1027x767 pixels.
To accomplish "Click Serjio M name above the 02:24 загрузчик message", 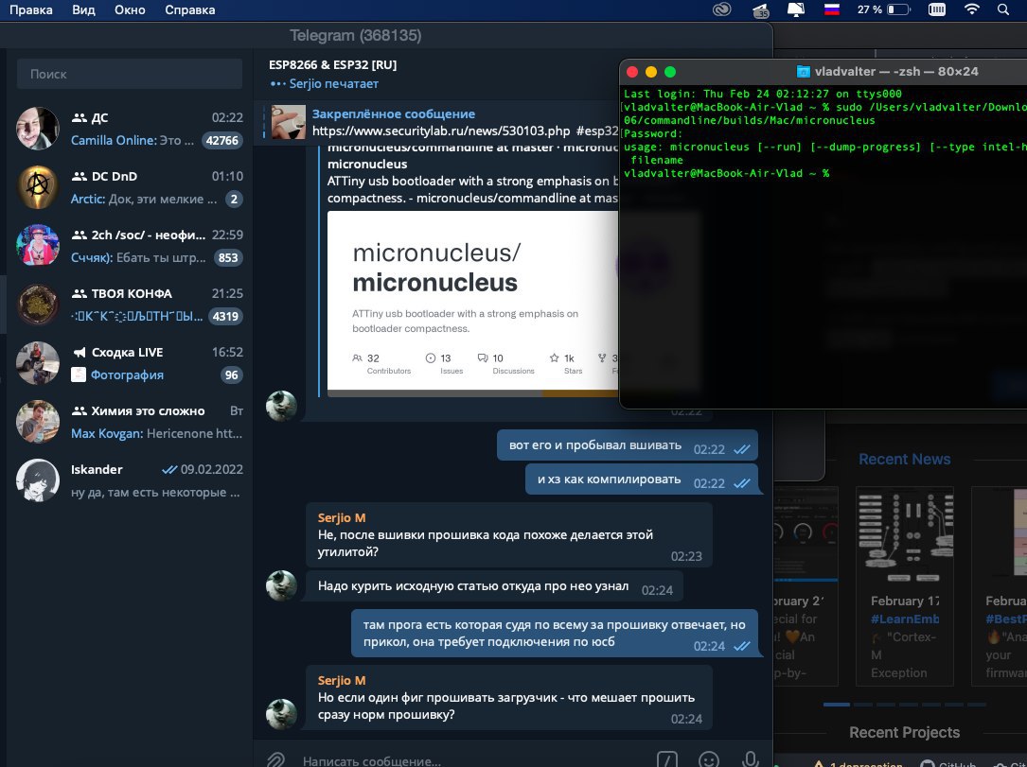I will pyautogui.click(x=342, y=681).
